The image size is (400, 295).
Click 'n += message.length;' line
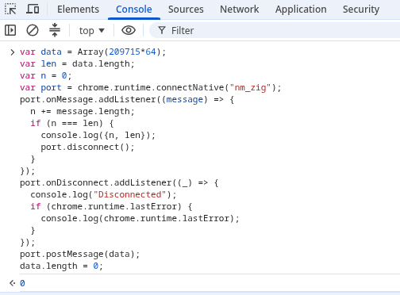click(83, 111)
